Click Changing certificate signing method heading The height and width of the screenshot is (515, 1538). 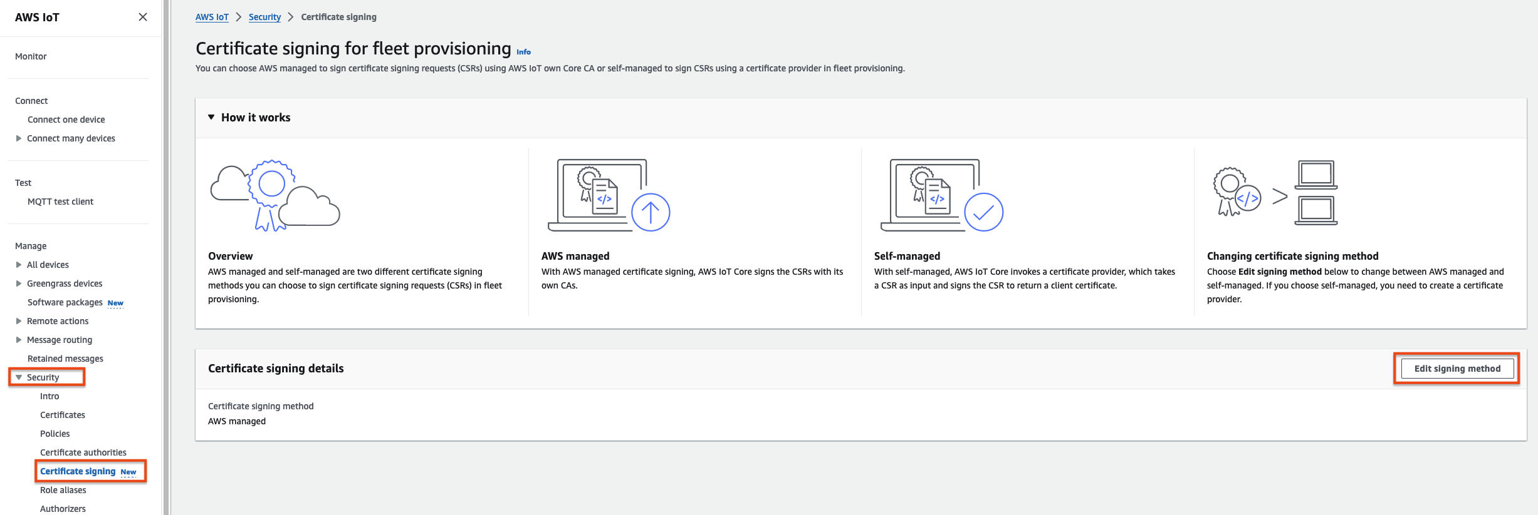click(1292, 256)
